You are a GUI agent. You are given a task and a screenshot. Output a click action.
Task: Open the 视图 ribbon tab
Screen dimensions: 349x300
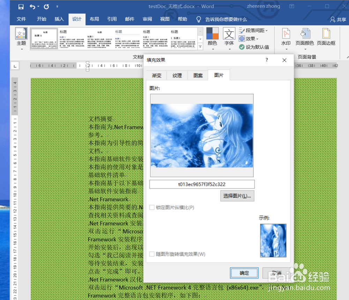pyautogui.click(x=165, y=19)
